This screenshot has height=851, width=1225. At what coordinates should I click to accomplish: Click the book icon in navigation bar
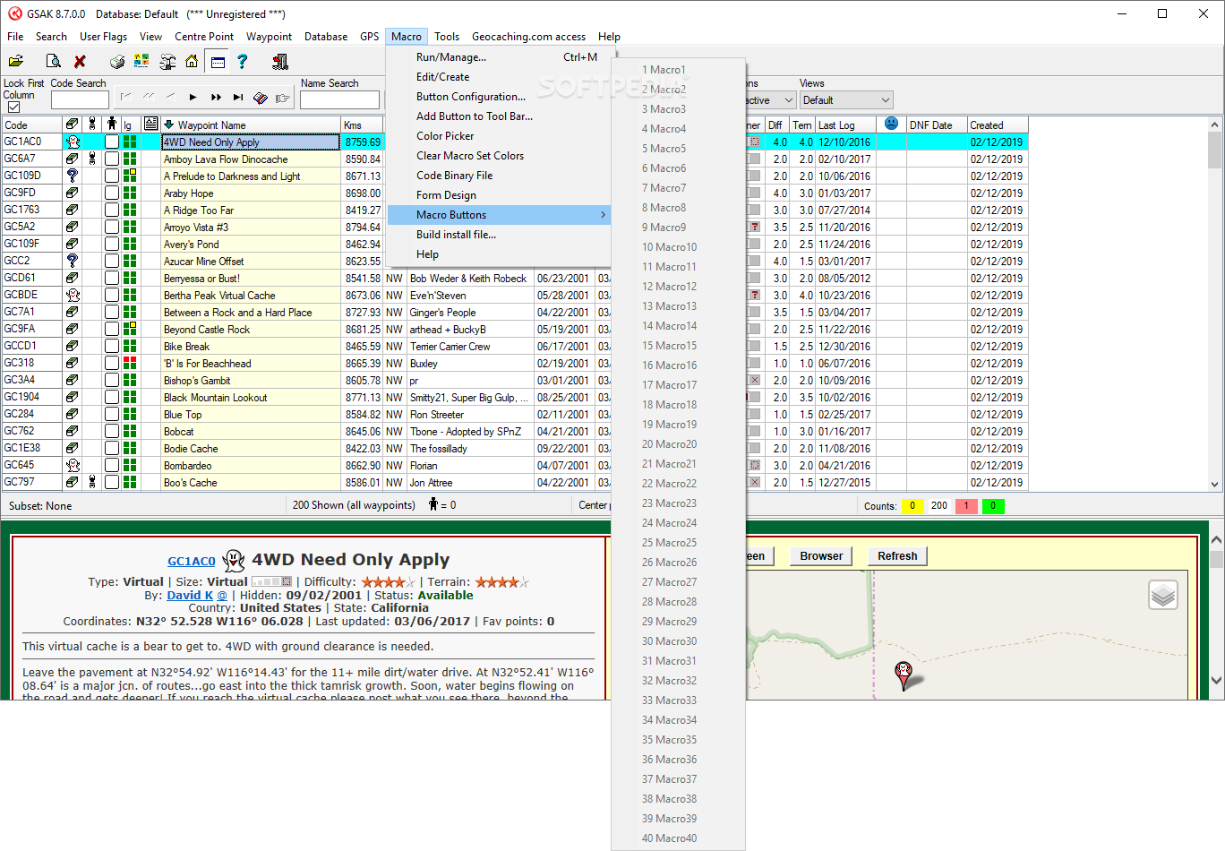(x=261, y=98)
